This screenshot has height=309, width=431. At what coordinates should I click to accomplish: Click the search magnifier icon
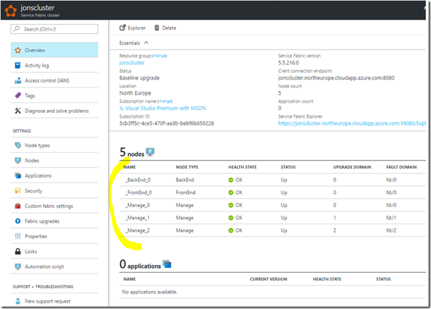click(x=17, y=28)
